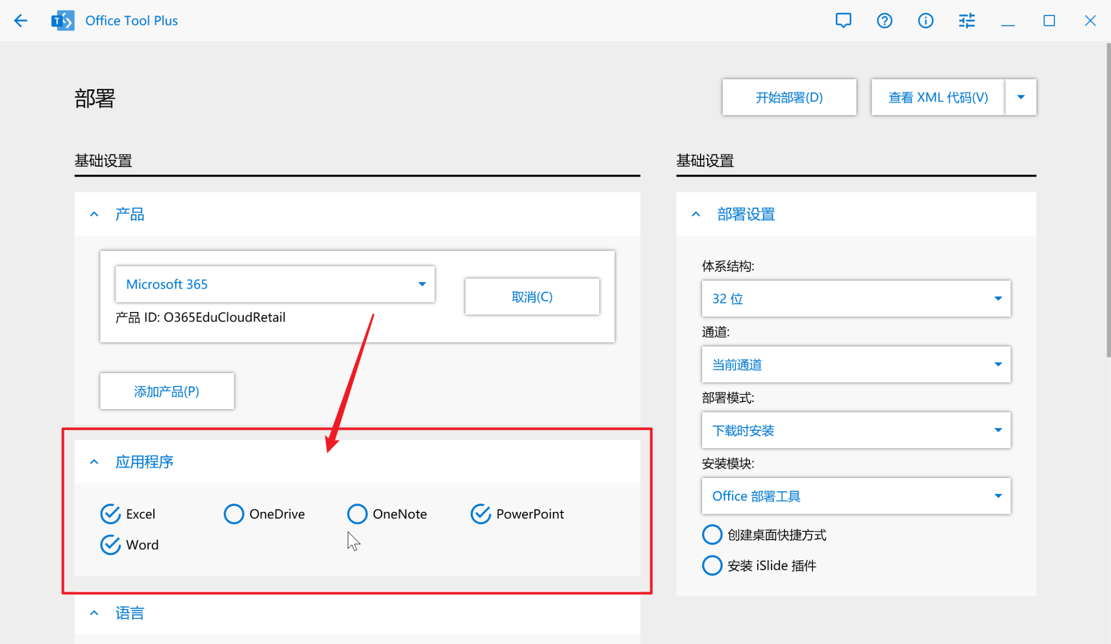Open the Microsoft 365 product dropdown

pyautogui.click(x=275, y=284)
